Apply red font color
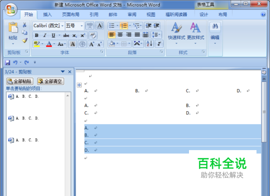This screenshot has width=270, height=196. point(49,44)
